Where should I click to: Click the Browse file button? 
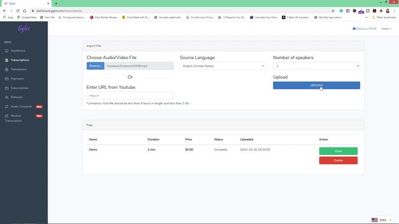95,66
